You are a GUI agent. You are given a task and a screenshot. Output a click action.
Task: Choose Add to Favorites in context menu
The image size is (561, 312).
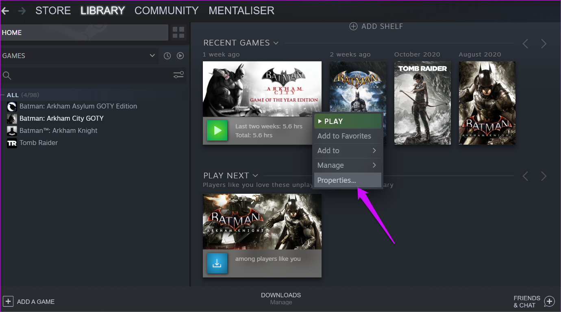pos(348,136)
